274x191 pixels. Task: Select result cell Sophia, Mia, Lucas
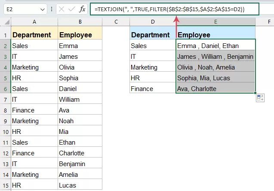pyautogui.click(x=216, y=77)
